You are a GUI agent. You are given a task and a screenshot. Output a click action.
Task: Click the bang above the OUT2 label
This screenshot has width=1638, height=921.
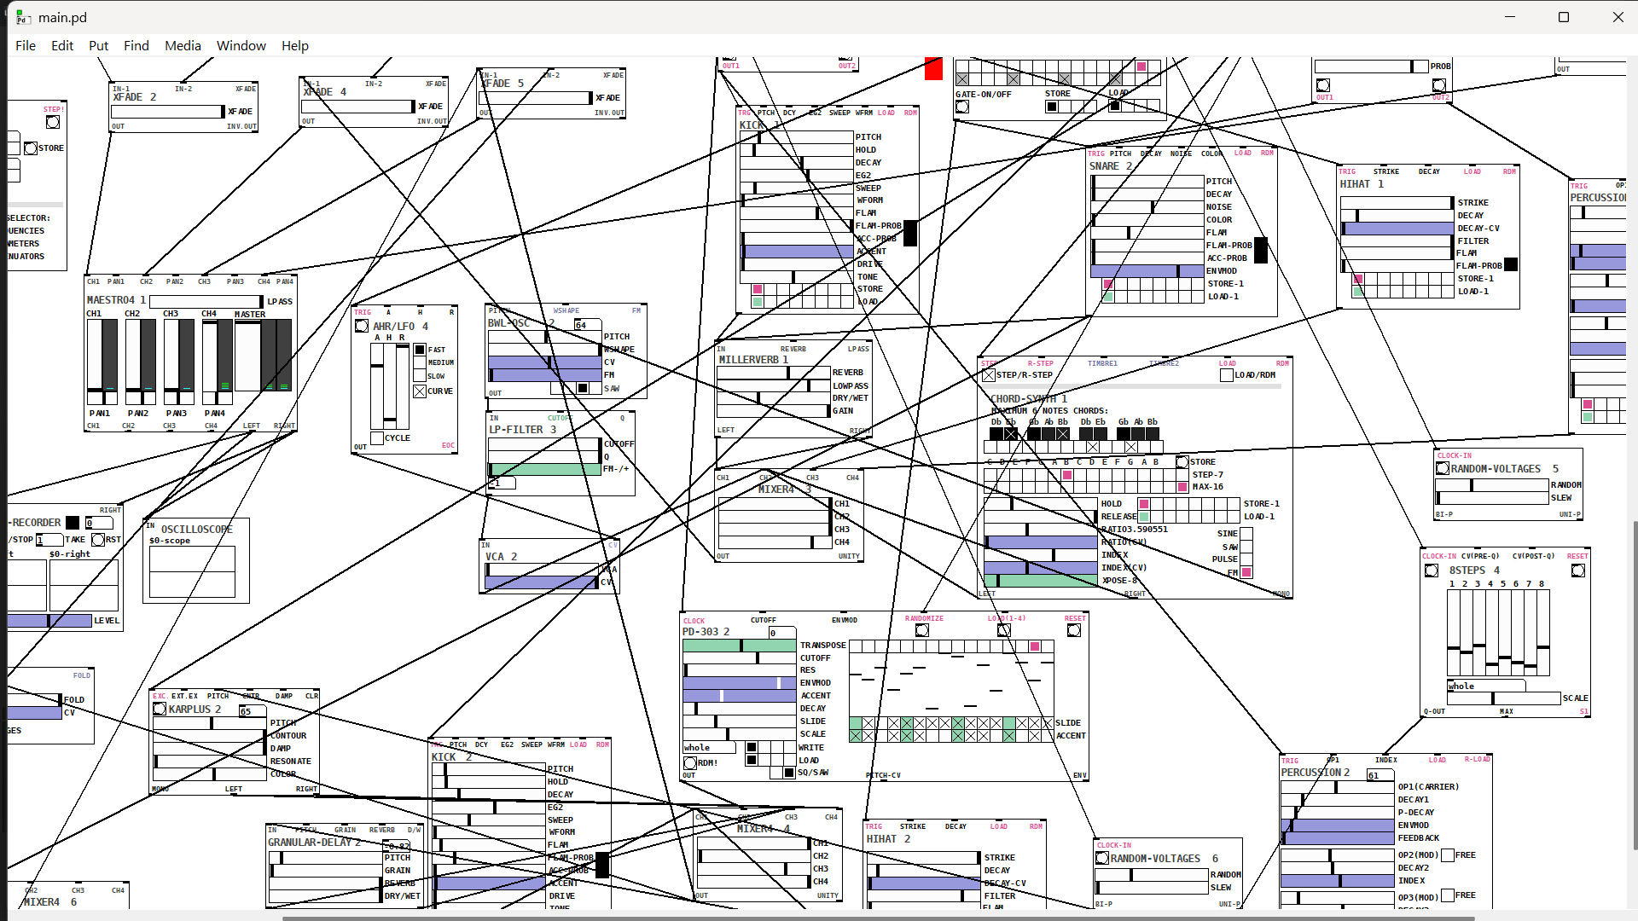click(1439, 85)
